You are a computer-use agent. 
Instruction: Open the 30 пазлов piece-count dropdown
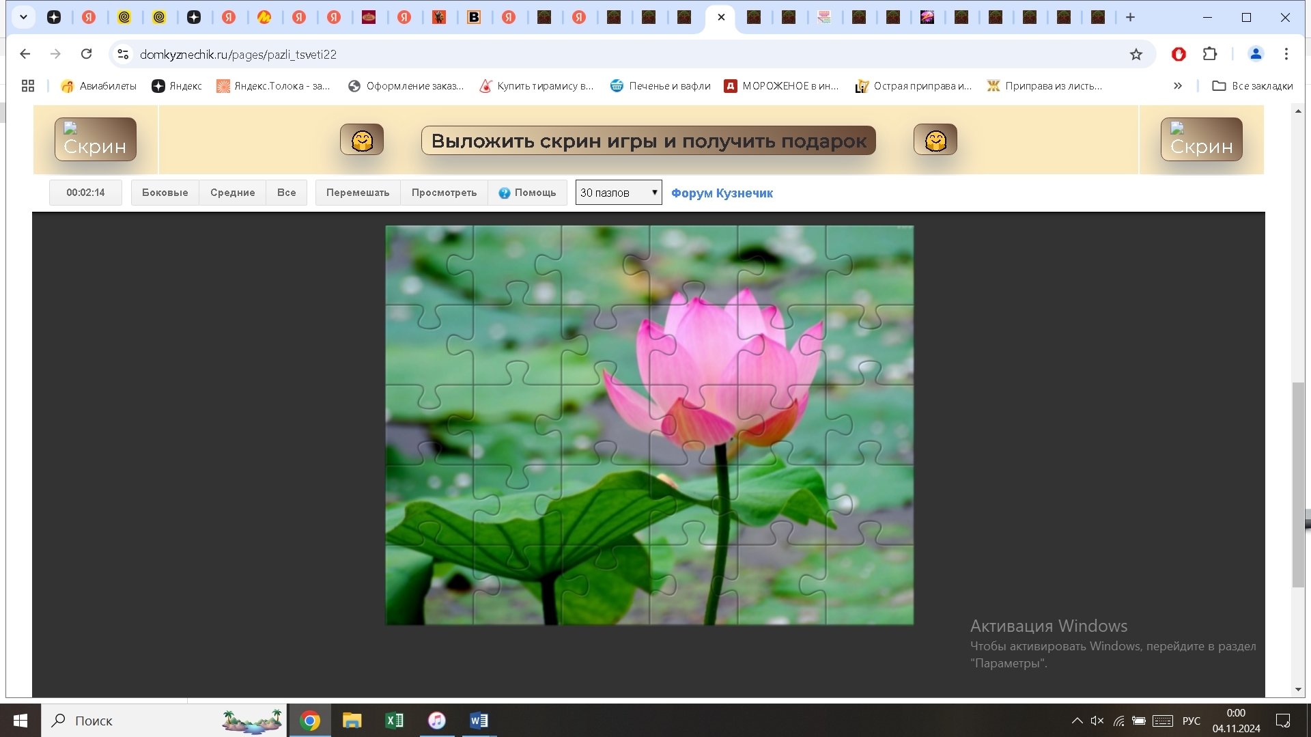(619, 193)
